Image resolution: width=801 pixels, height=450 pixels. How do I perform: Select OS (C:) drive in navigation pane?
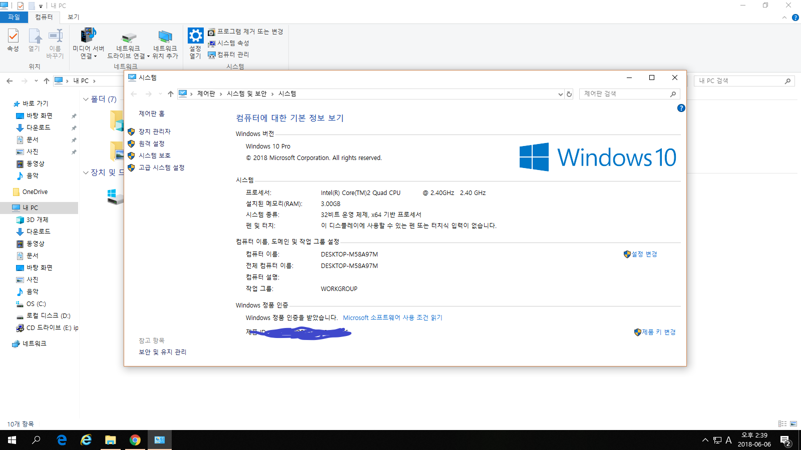pyautogui.click(x=36, y=304)
